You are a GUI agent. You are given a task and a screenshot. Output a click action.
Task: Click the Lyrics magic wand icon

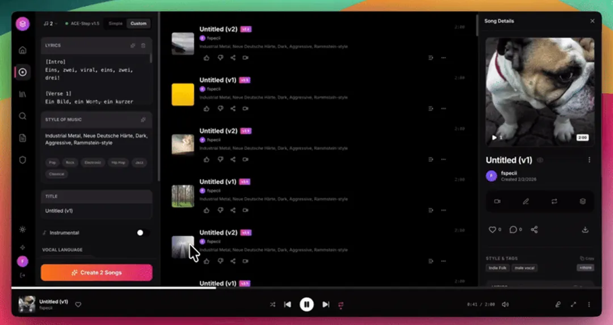(133, 45)
